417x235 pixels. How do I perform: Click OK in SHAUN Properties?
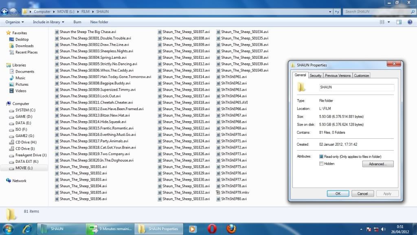pyautogui.click(x=338, y=194)
